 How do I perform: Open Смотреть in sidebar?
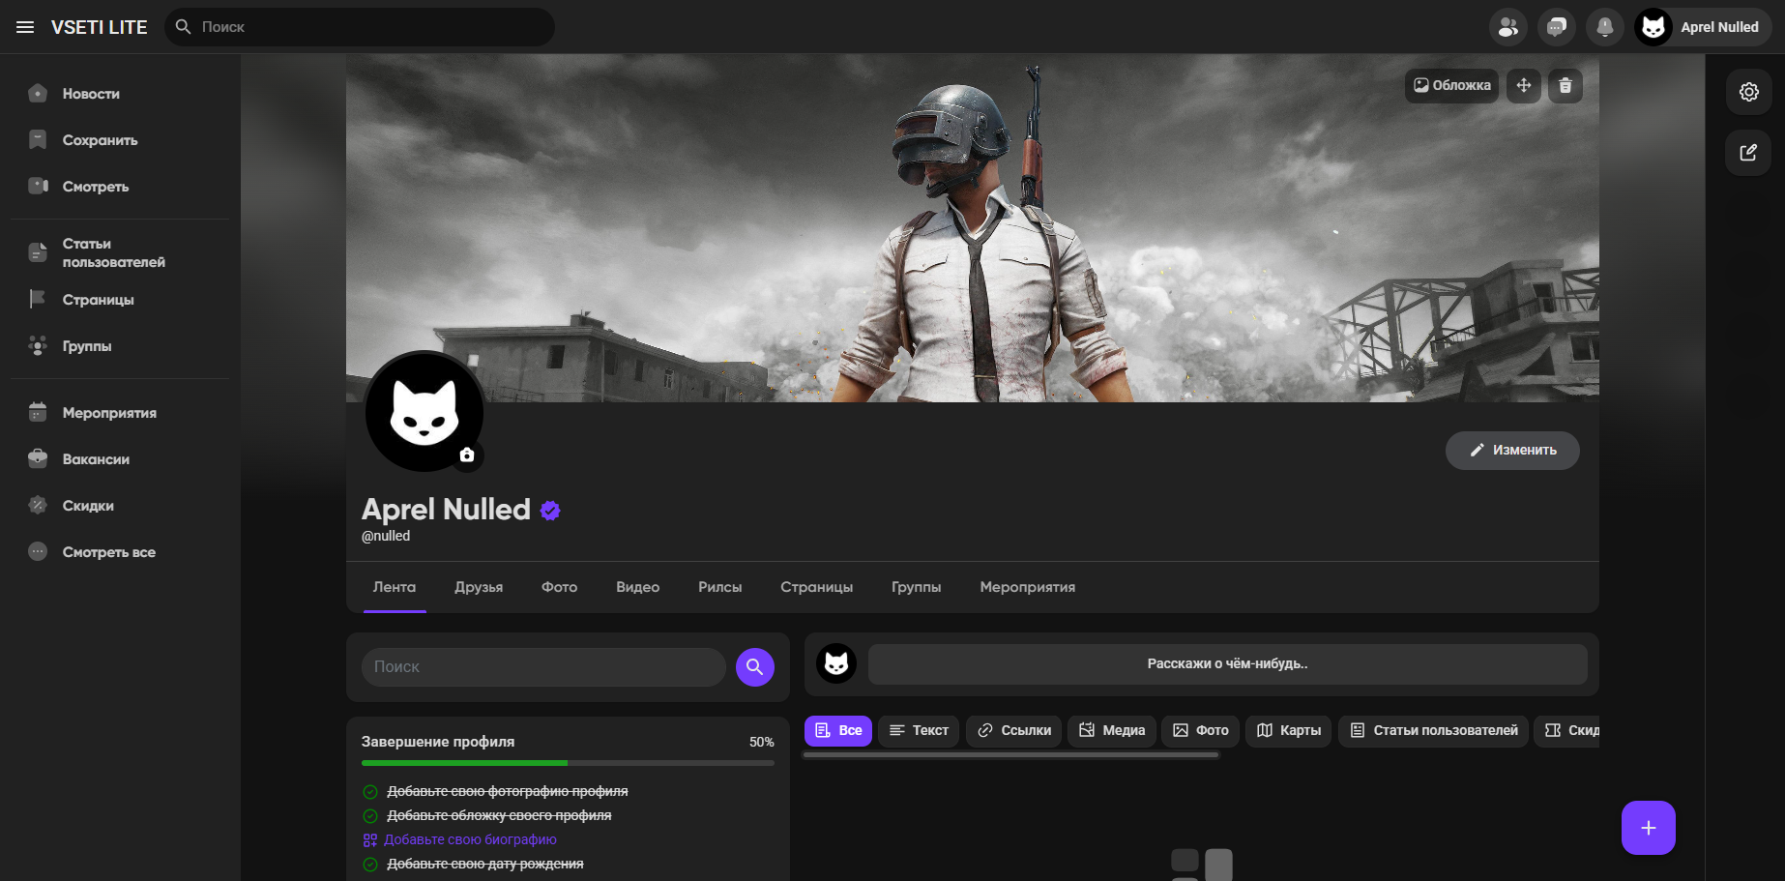coord(120,187)
